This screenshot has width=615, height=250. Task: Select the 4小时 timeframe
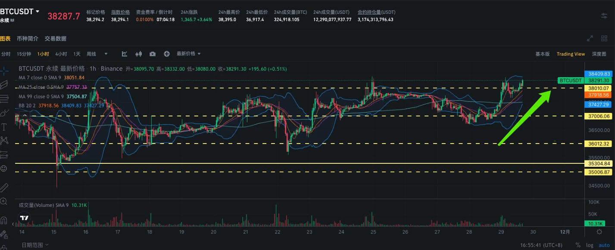coord(61,54)
